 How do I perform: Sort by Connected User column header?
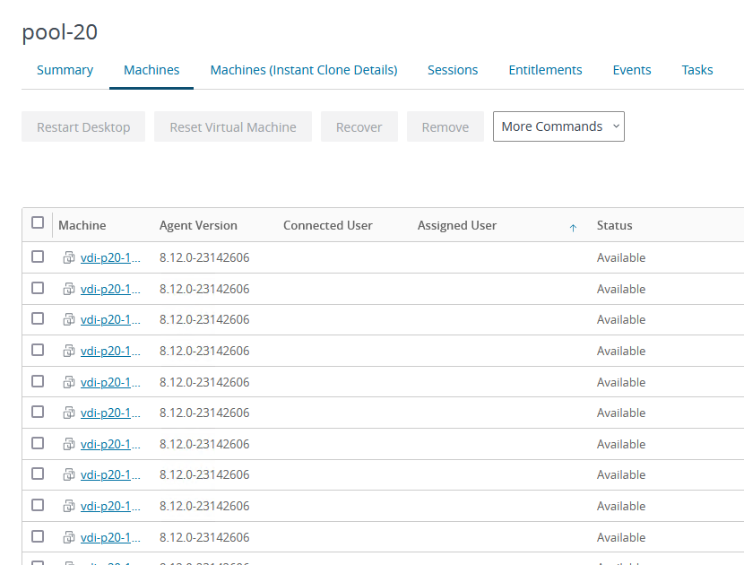click(x=328, y=225)
